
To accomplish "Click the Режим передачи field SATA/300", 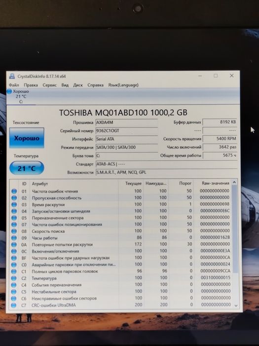I will tap(127, 147).
